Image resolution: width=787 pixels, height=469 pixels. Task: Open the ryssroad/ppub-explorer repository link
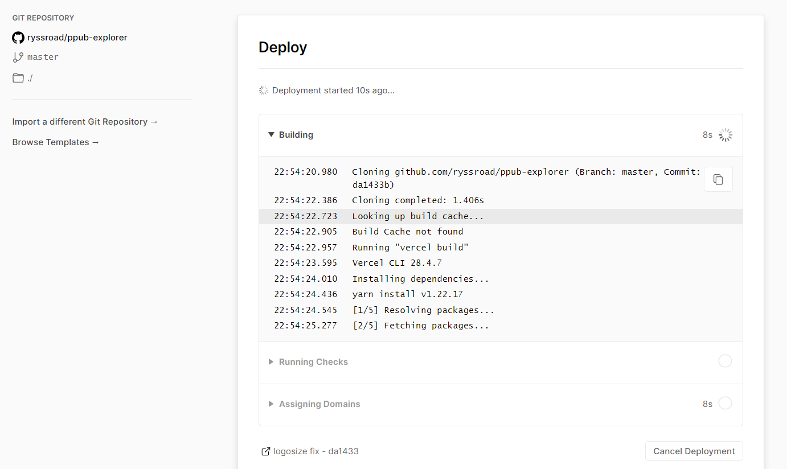[77, 38]
